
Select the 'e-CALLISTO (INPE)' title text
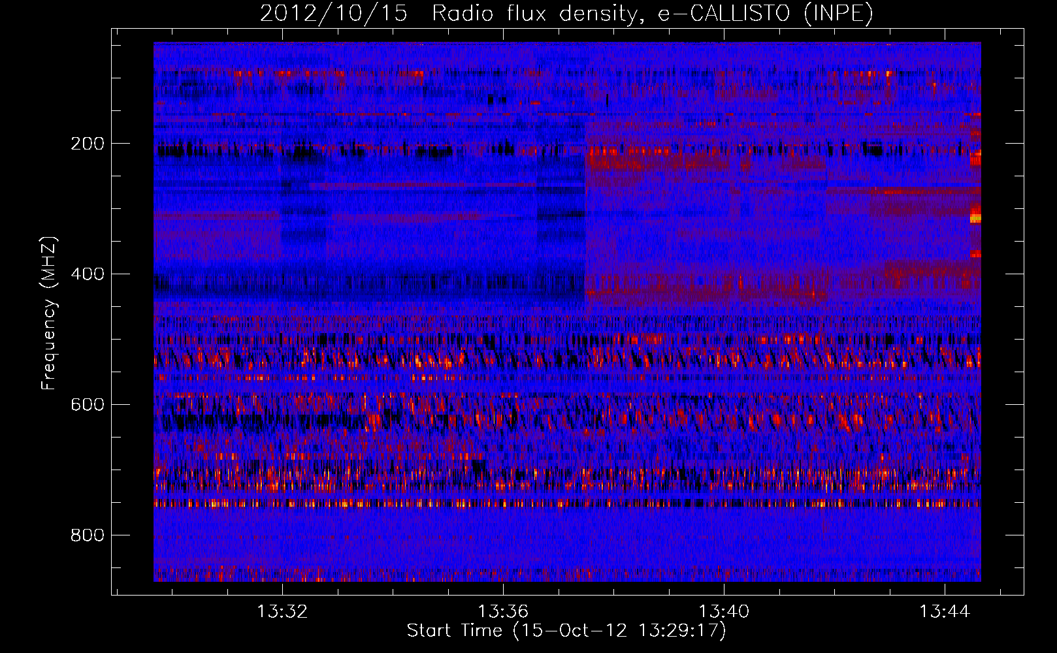[766, 13]
